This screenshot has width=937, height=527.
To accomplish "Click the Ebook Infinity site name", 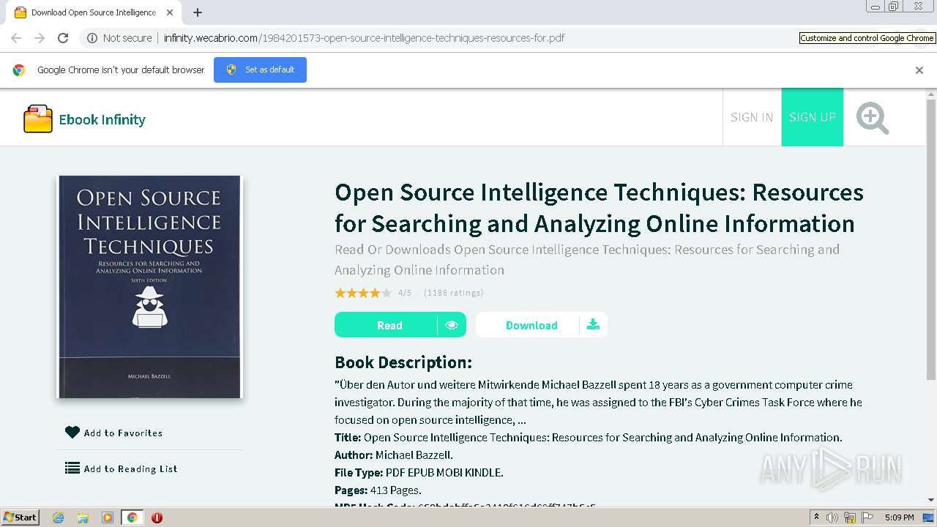I will coord(102,119).
